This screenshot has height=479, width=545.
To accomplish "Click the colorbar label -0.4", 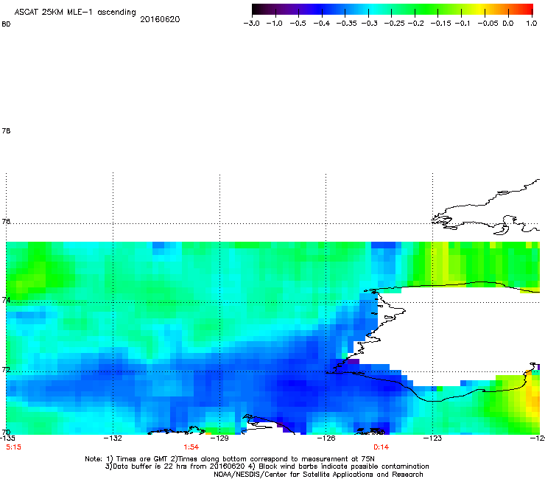I will (322, 24).
